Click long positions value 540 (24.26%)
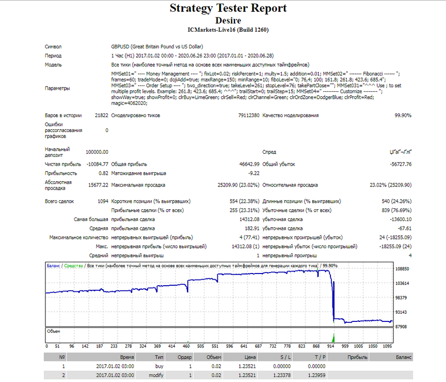 (397, 202)
